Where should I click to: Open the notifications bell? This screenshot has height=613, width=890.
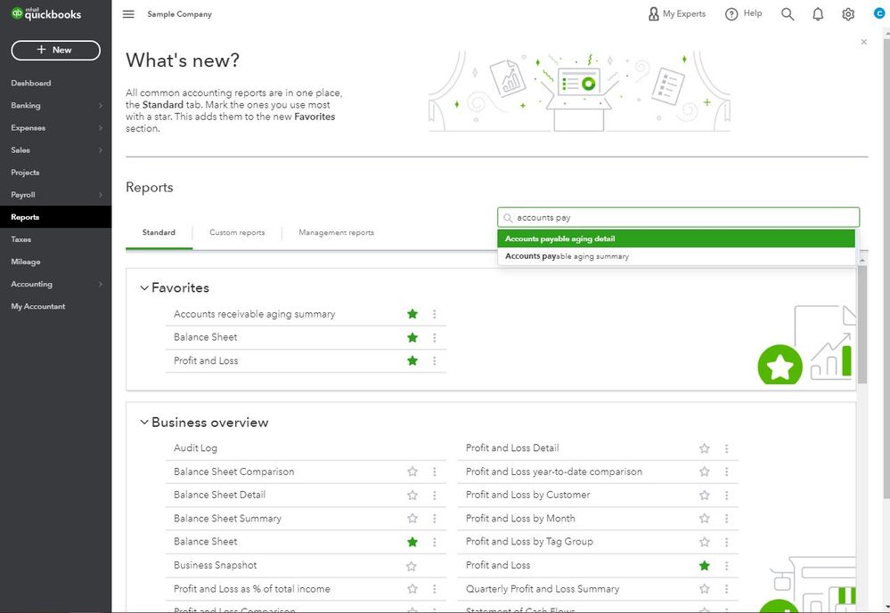[x=818, y=14]
